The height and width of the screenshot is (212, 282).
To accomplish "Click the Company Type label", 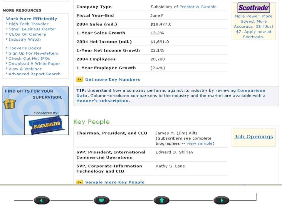I will (94, 7).
